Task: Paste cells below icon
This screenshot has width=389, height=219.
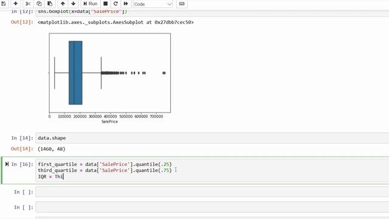Action: tap(50, 4)
